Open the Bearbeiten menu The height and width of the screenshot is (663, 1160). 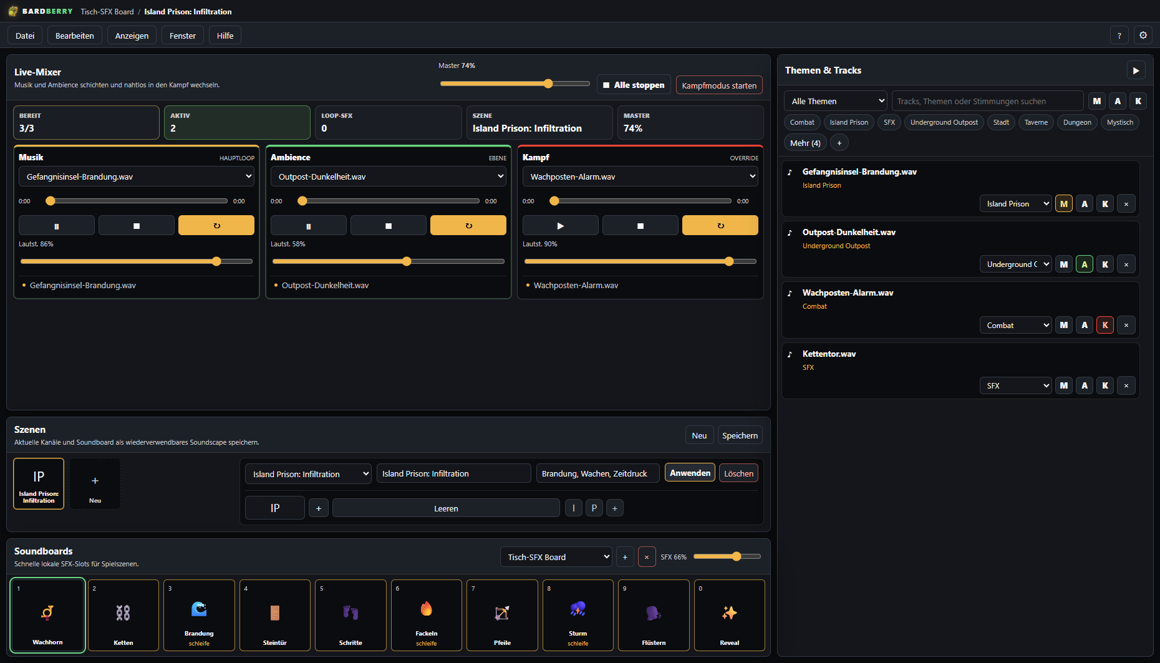click(75, 36)
